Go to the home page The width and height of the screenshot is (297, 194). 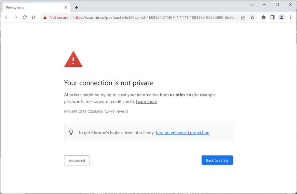[33, 17]
